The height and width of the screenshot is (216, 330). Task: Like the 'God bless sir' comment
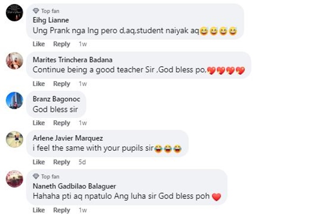click(39, 123)
